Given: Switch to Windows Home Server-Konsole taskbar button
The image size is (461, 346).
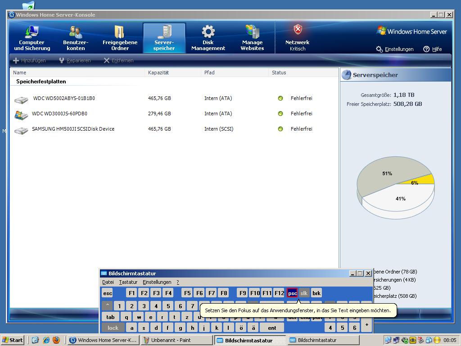Looking at the screenshot, I should click(103, 340).
